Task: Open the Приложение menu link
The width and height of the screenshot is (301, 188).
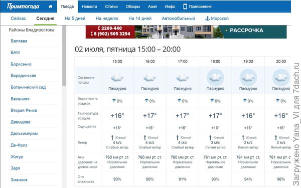Action: click(x=200, y=6)
